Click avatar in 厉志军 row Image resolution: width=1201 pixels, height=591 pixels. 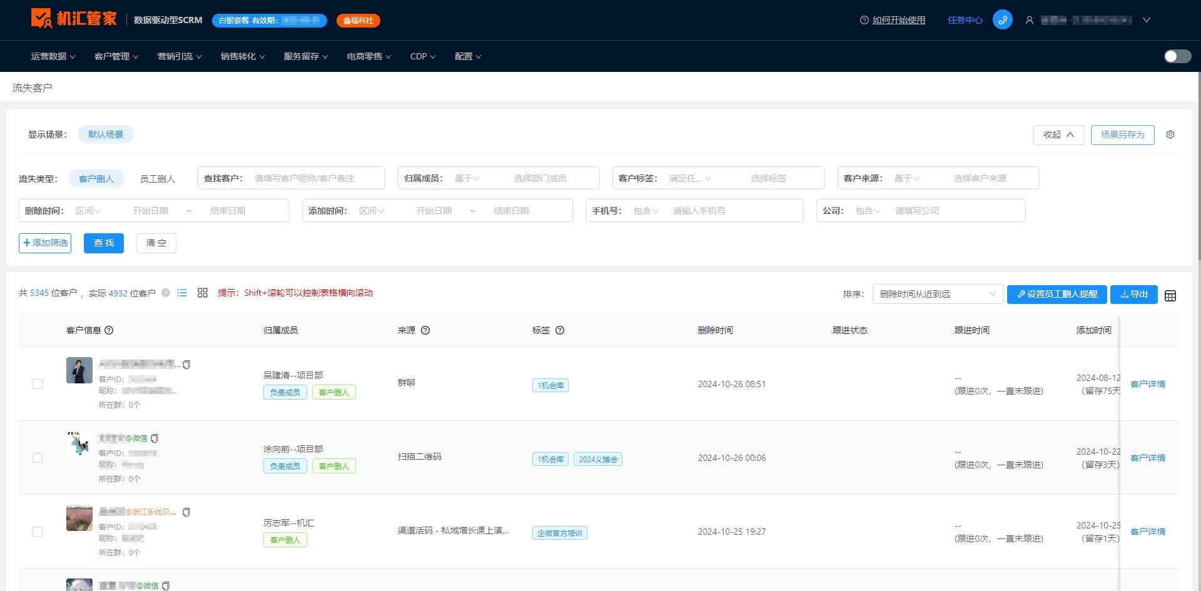(79, 518)
